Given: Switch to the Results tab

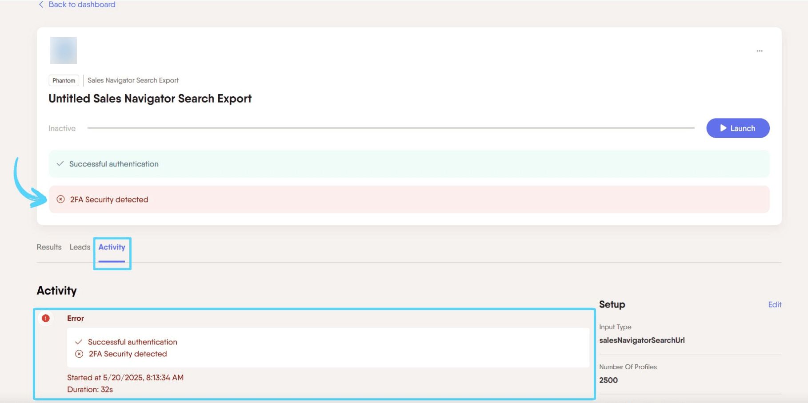Looking at the screenshot, I should coord(49,247).
